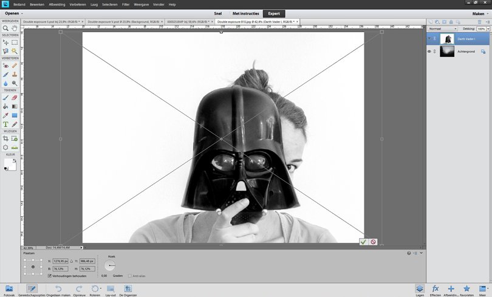Open the layers panel options menu
This screenshot has height=297, width=492.
(487, 22)
